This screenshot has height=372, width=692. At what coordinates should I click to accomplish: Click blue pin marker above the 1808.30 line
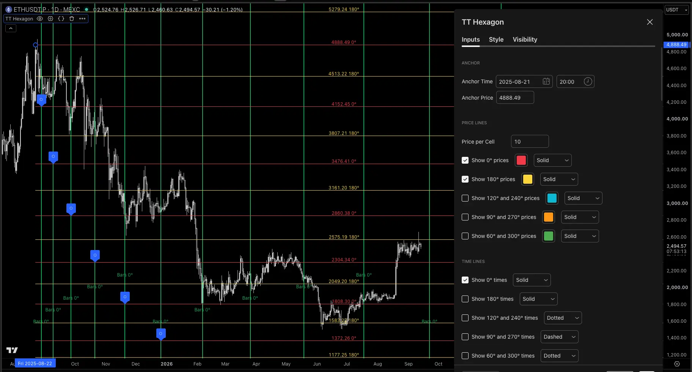pyautogui.click(x=125, y=297)
